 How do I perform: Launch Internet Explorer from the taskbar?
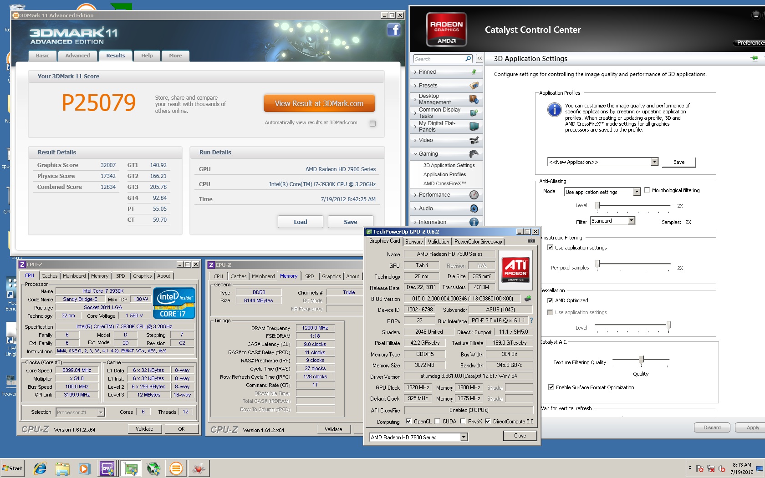40,468
